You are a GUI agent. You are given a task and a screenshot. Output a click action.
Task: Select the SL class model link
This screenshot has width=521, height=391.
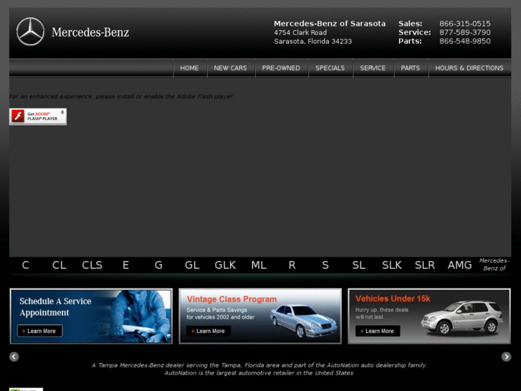(359, 265)
